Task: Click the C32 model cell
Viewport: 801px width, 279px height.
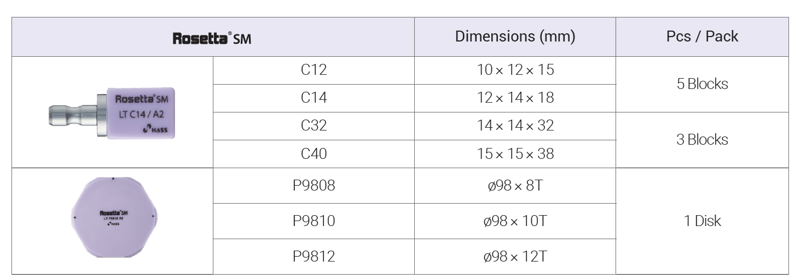Action: (314, 126)
